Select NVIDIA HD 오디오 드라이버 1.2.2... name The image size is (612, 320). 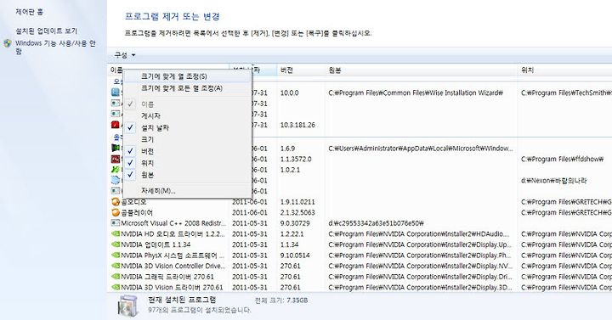tap(173, 234)
